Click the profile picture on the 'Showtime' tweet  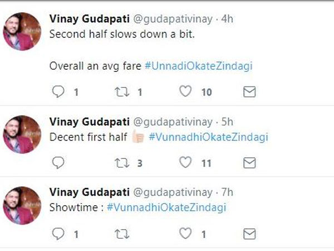point(22,205)
